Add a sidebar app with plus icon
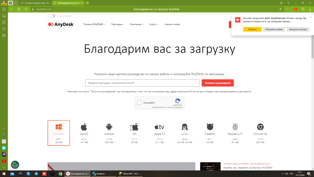The image size is (314, 177). pyautogui.click(x=4, y=128)
